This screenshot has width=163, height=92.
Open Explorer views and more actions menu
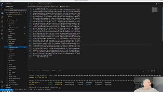coord(25,4)
